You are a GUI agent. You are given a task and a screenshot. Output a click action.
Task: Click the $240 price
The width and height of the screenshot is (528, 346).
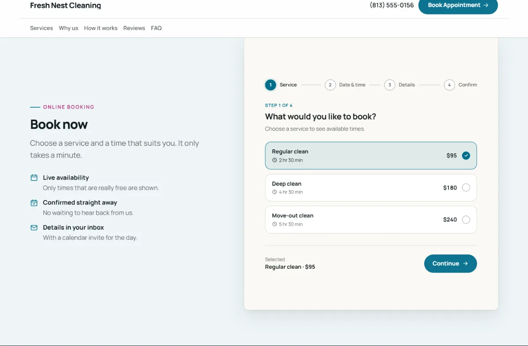click(450, 220)
